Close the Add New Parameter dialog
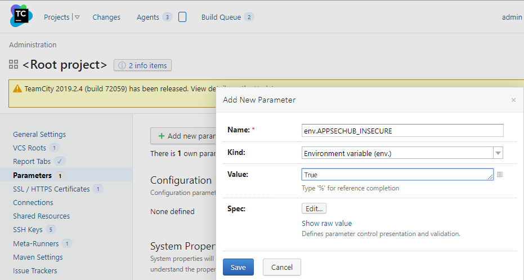524x280 pixels. (513, 100)
